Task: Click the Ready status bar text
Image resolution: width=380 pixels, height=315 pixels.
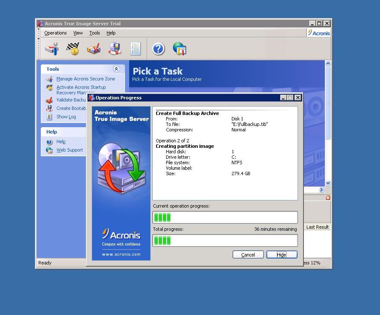Action: click(x=45, y=263)
